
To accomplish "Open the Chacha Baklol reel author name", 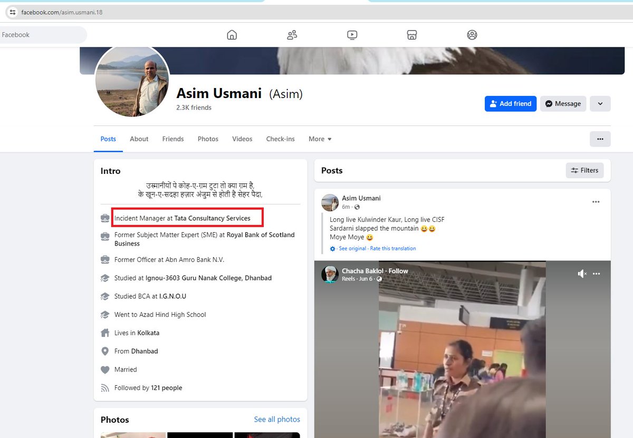I will (363, 271).
